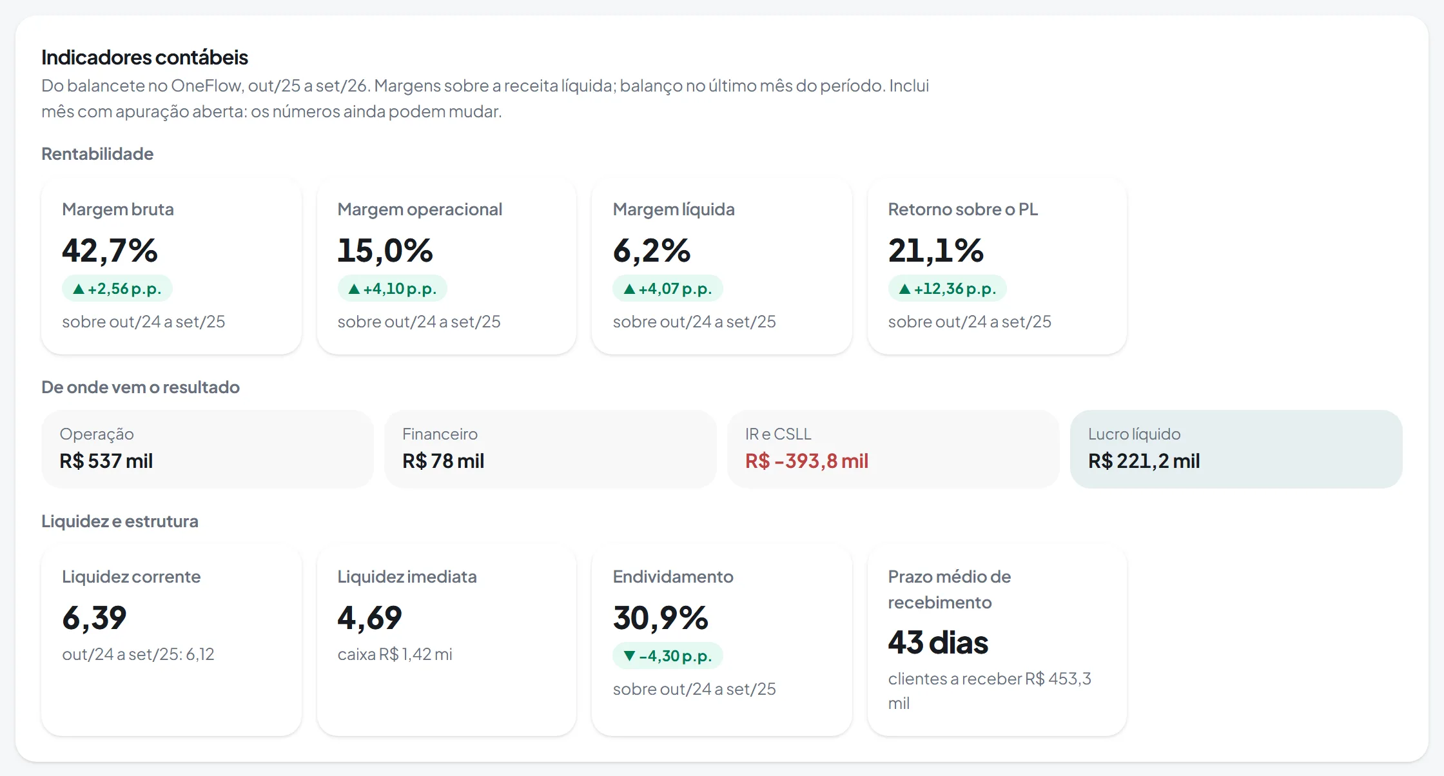Click the out/24 a set/25: 6,12 text
The width and height of the screenshot is (1444, 776).
coord(138,654)
